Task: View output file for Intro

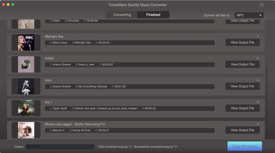Action: point(242,86)
